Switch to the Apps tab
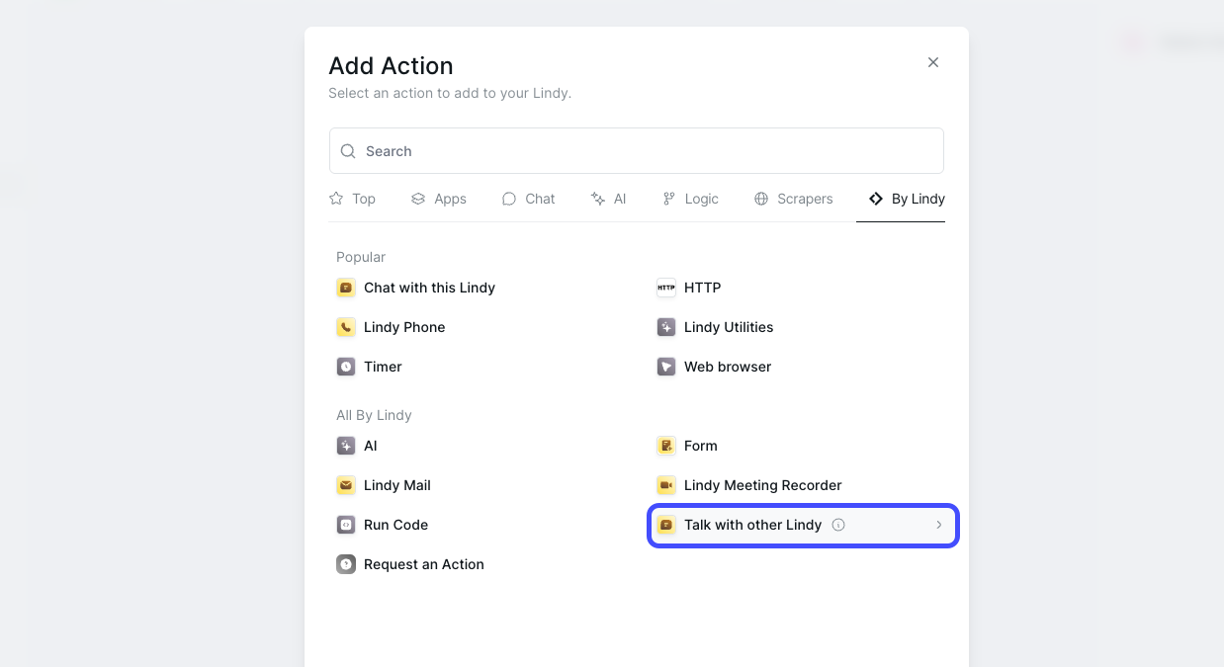The height and width of the screenshot is (667, 1224). tap(438, 199)
